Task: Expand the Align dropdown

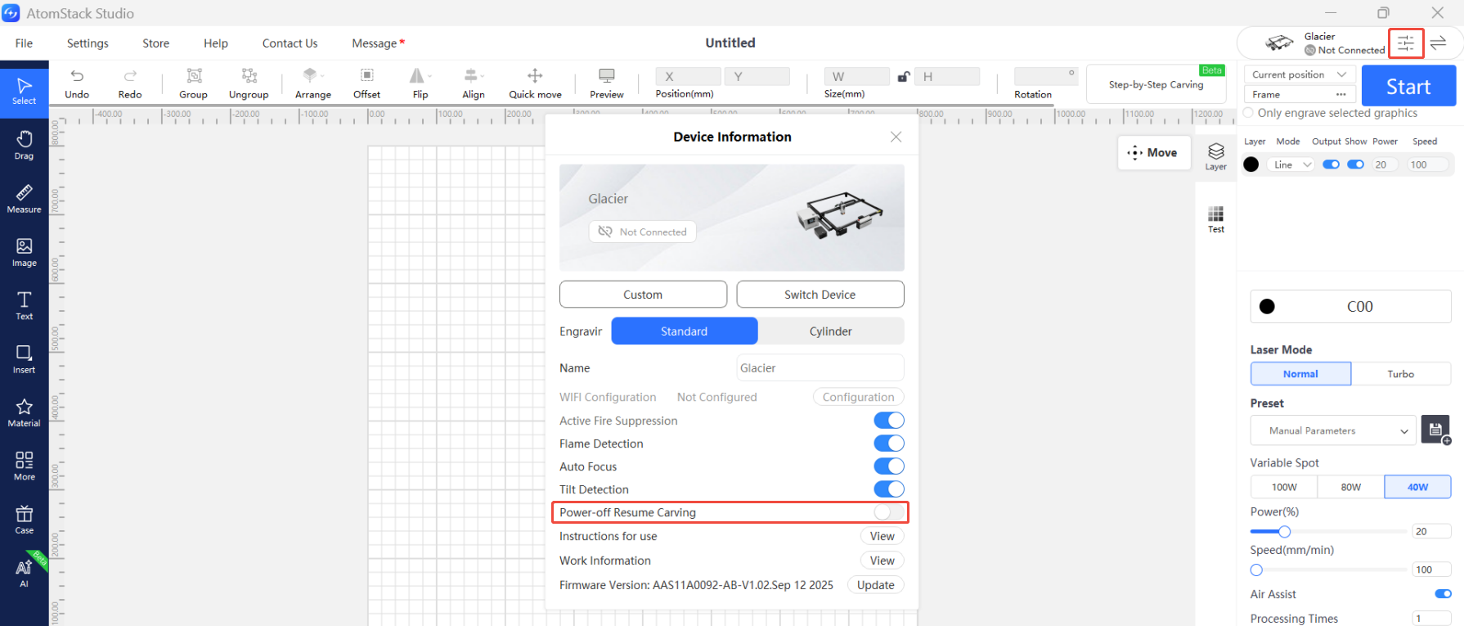Action: pyautogui.click(x=474, y=83)
